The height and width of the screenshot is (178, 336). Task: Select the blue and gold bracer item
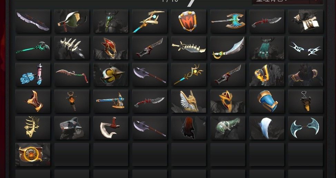pos(267,101)
